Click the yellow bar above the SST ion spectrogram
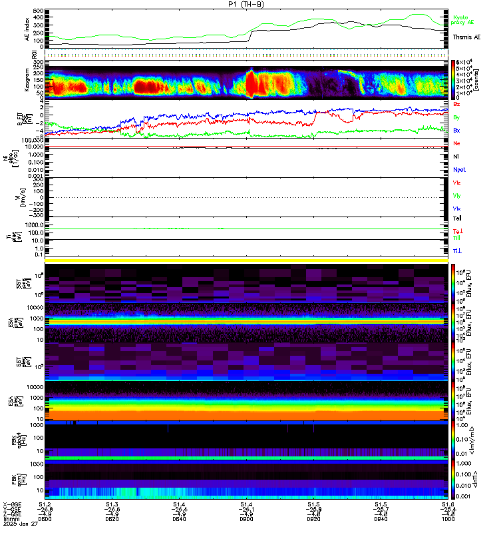Viewport: 499px width, 533px height. coord(246,261)
